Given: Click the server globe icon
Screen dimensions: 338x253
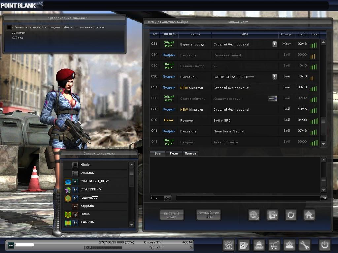Looking at the screenshot, I should click(x=254, y=215).
